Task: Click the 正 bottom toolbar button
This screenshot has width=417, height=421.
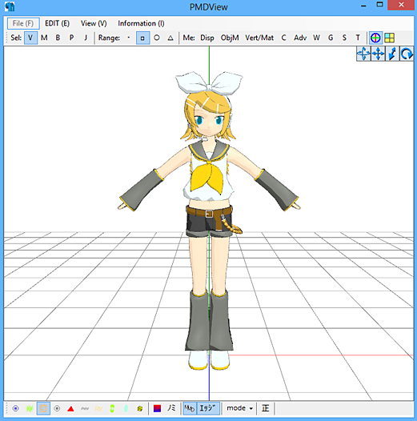Action: pyautogui.click(x=265, y=408)
